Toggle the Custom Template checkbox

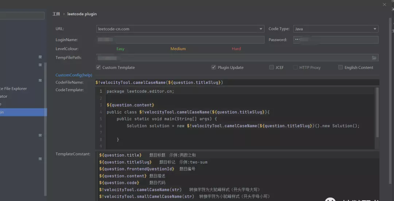pyautogui.click(x=98, y=67)
